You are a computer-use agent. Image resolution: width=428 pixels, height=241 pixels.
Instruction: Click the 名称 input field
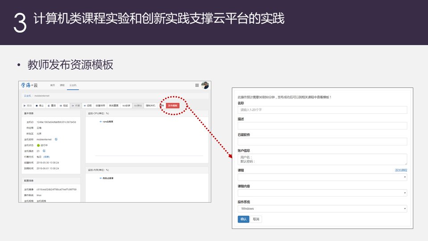click(x=322, y=110)
